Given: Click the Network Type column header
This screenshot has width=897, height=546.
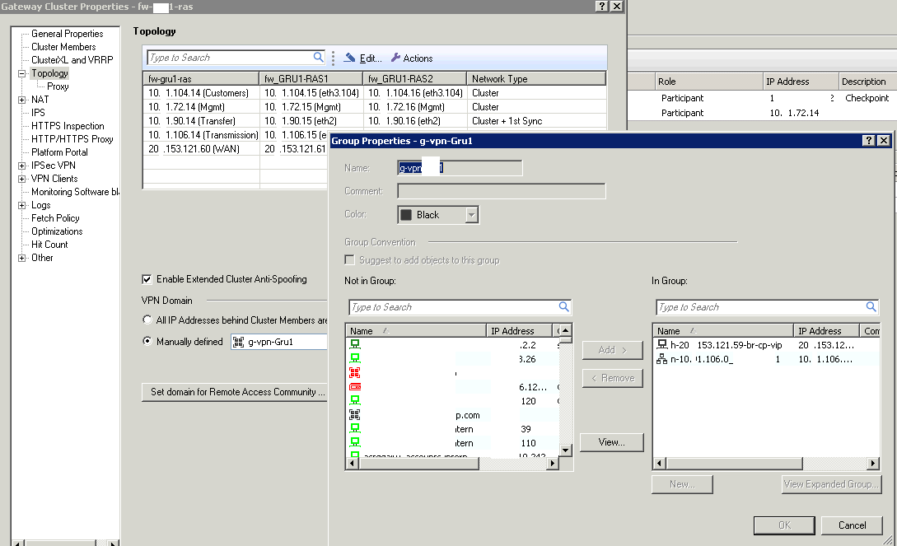Looking at the screenshot, I should coord(536,79).
